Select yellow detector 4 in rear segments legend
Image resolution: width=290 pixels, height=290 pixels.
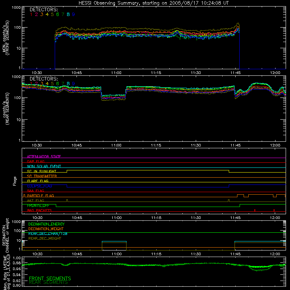(x=47, y=84)
